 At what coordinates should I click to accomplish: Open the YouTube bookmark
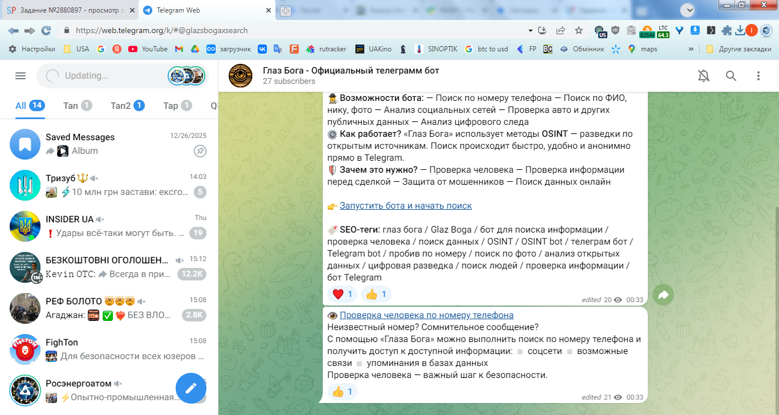148,49
